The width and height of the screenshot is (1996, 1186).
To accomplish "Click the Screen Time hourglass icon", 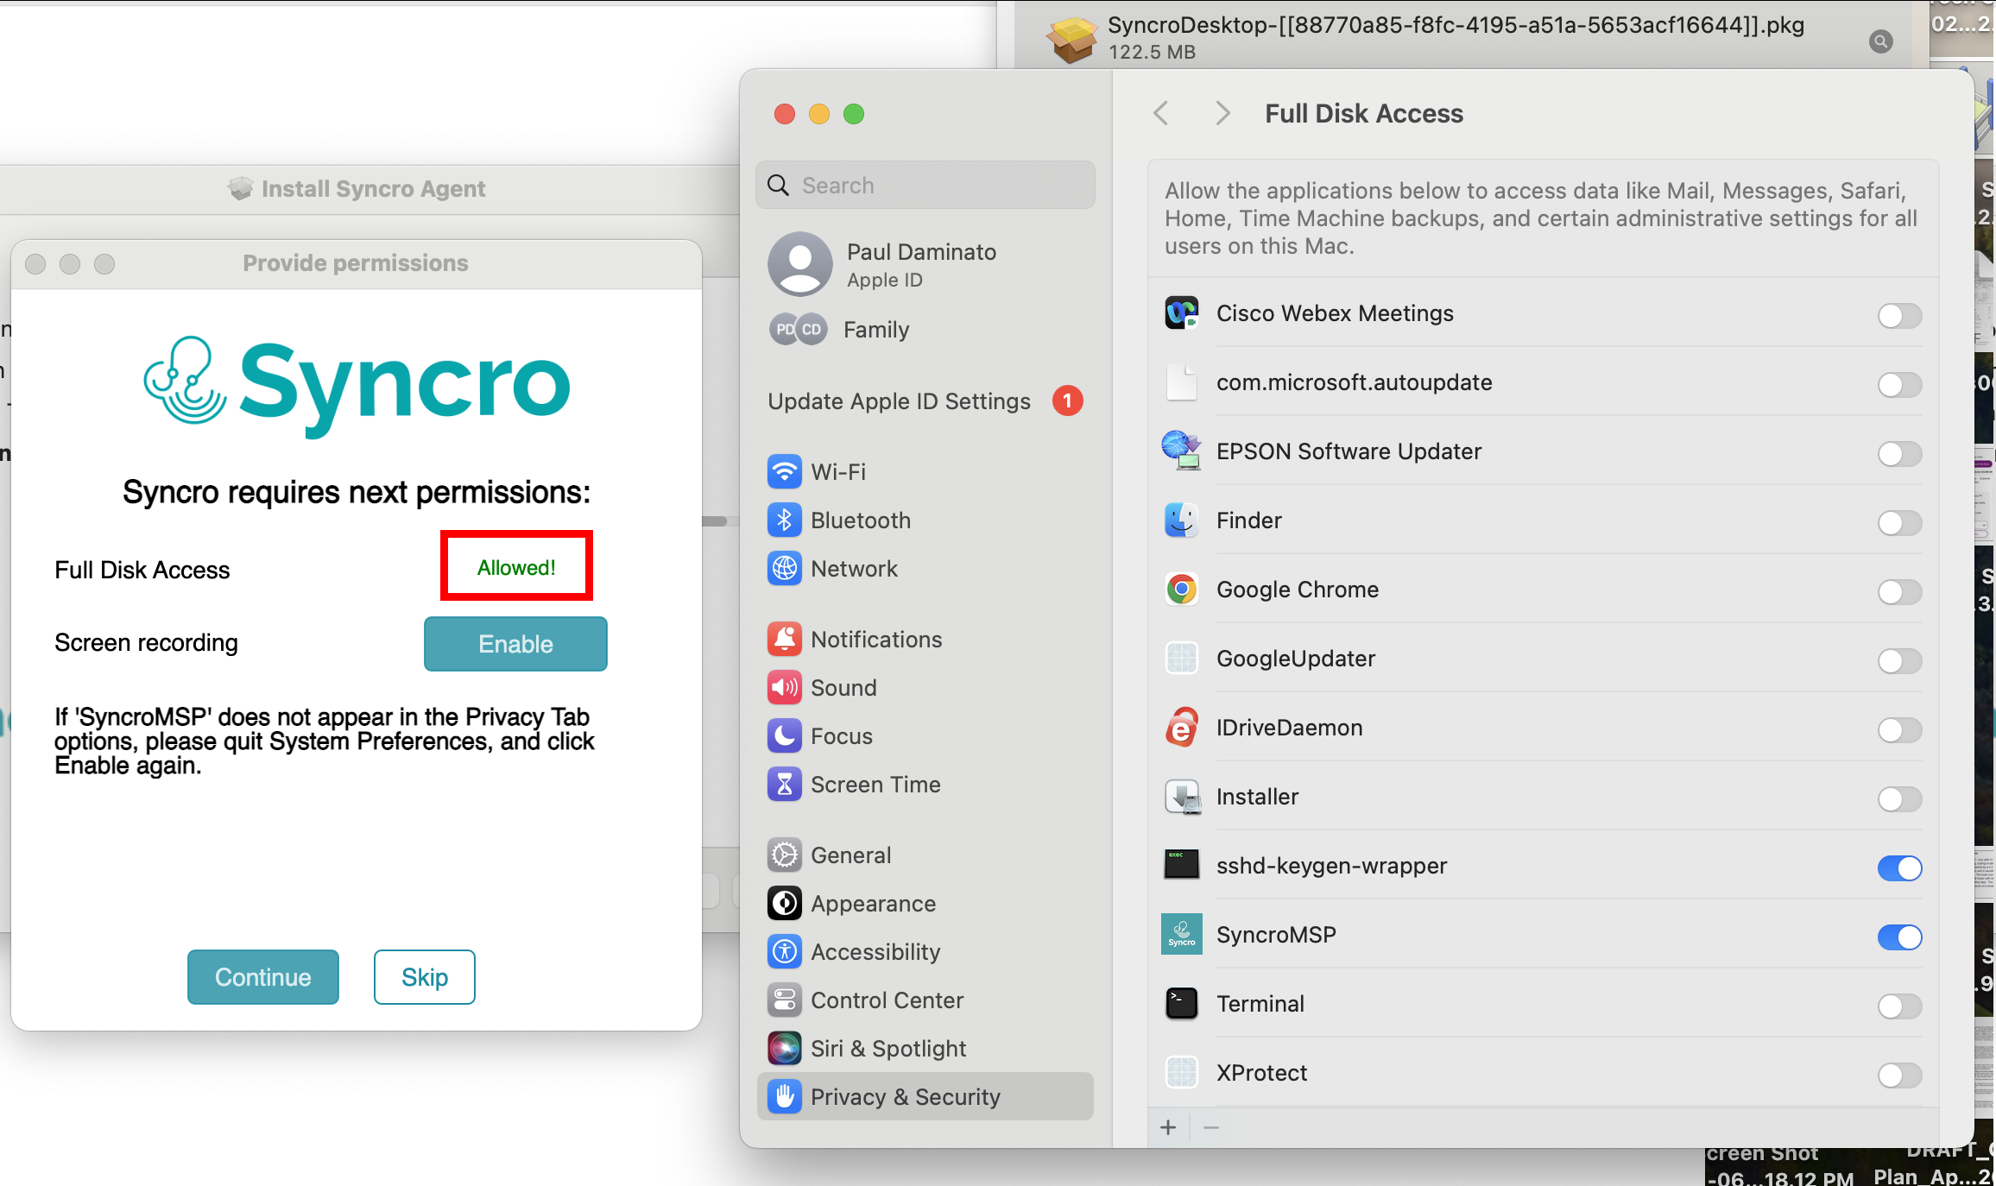I will click(x=784, y=785).
